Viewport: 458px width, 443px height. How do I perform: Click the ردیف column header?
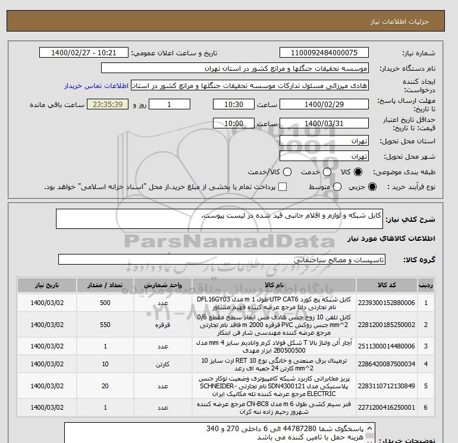coord(426,285)
